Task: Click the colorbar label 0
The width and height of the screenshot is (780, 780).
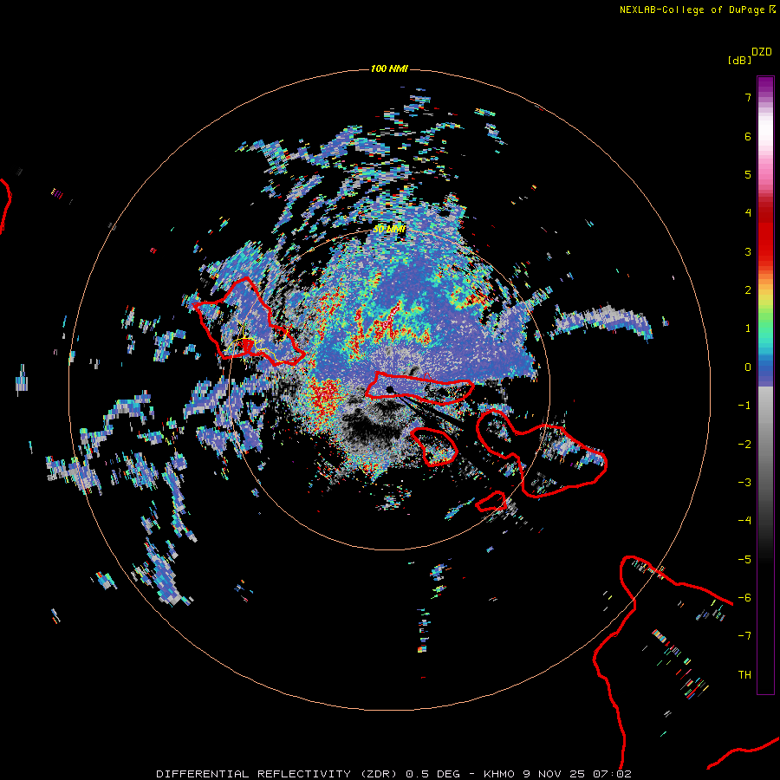Action: [x=748, y=367]
